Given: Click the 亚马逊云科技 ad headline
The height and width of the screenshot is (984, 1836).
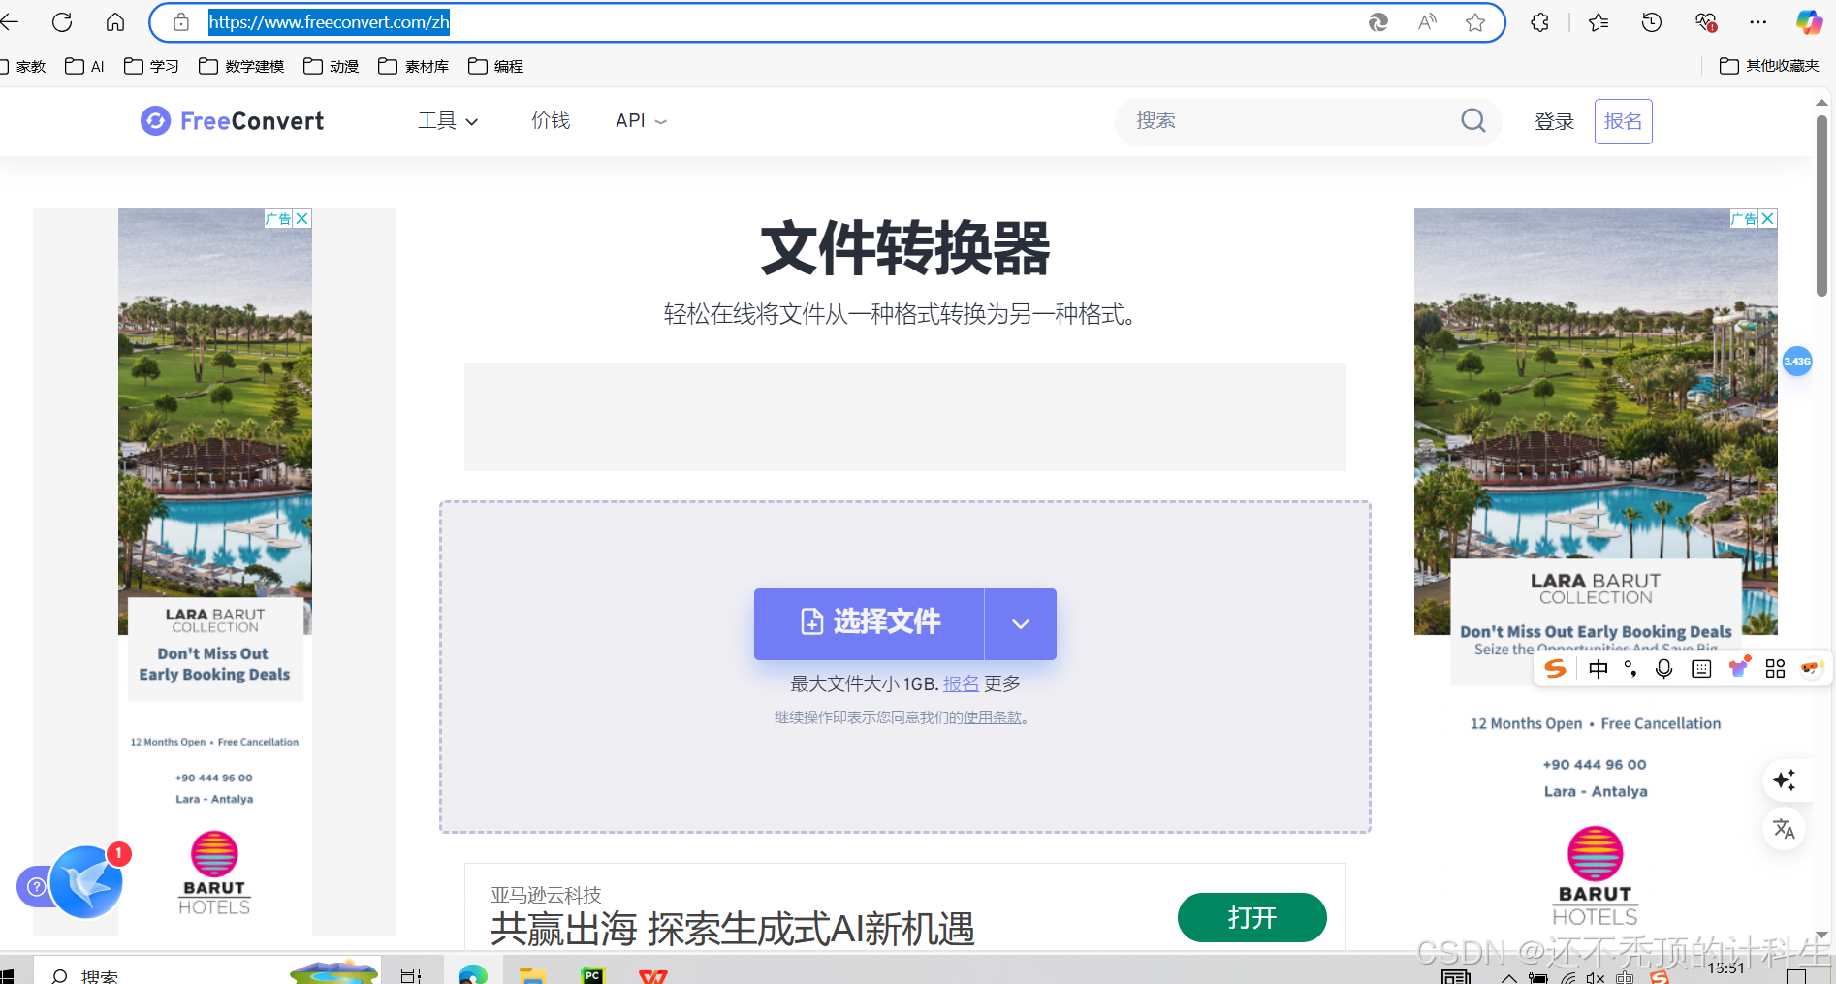Looking at the screenshot, I should coord(732,929).
